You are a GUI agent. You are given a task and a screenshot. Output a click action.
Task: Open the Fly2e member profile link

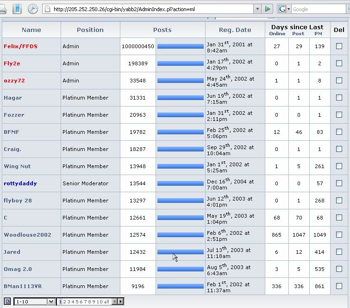point(12,63)
